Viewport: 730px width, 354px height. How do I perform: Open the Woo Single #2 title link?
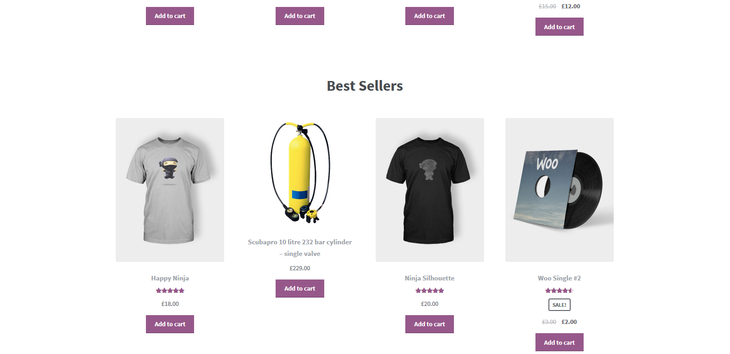(559, 278)
